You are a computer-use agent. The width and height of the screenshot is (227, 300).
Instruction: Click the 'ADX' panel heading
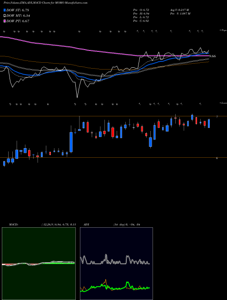(x=86, y=225)
